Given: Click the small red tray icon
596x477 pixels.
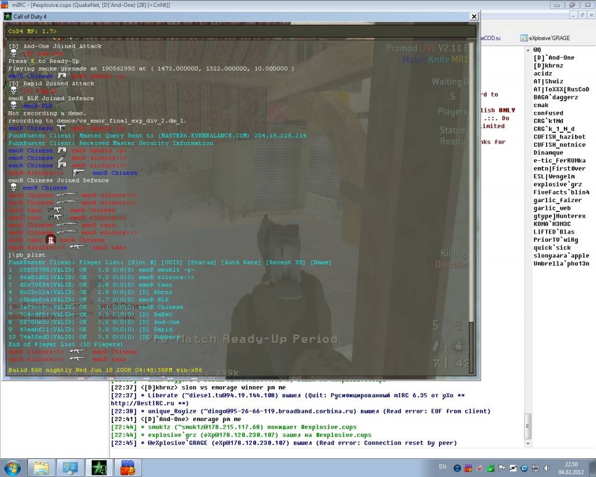Looking at the screenshot, I should pos(480,468).
